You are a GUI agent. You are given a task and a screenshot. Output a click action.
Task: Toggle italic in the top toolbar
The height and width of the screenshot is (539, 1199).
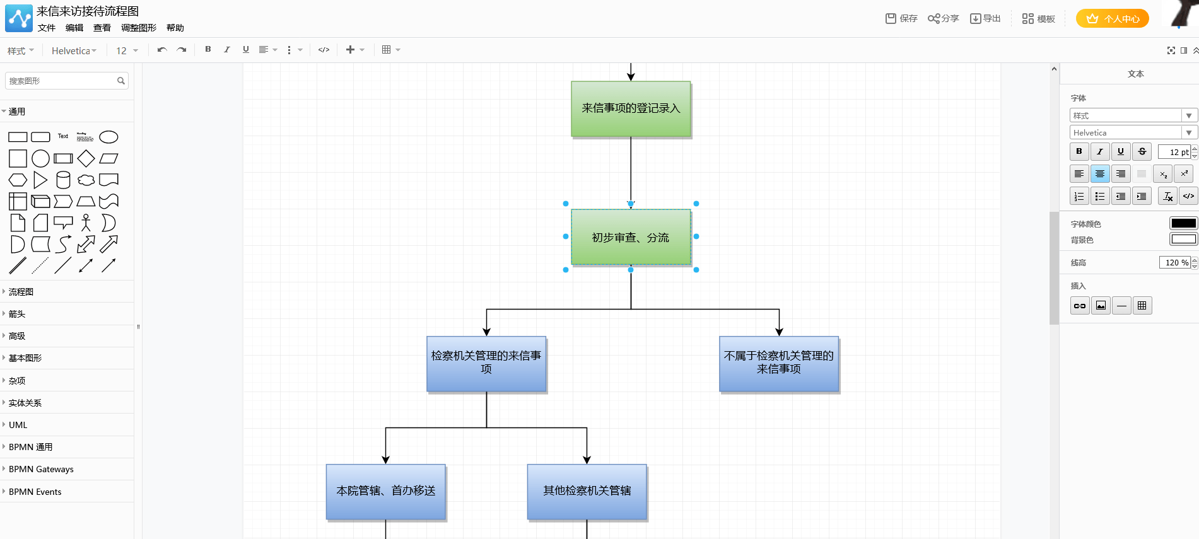(227, 49)
